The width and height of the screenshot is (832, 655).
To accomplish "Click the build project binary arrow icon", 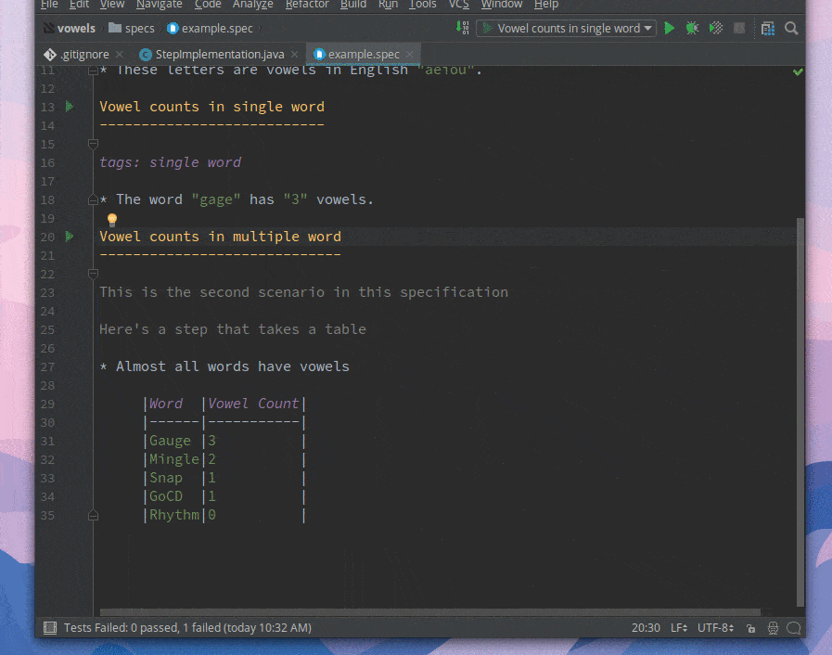I will click(x=462, y=28).
